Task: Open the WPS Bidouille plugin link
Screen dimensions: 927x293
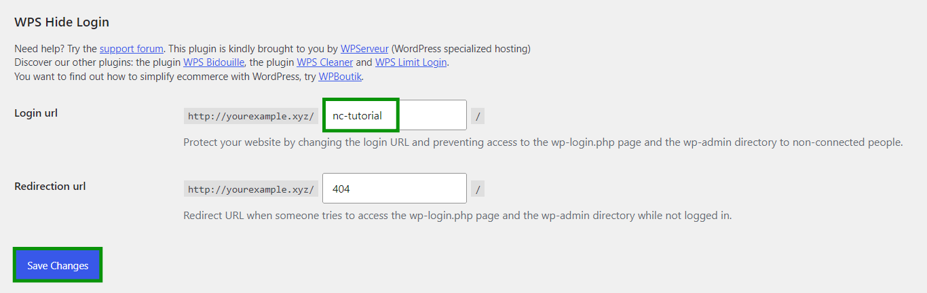Action: click(x=214, y=62)
